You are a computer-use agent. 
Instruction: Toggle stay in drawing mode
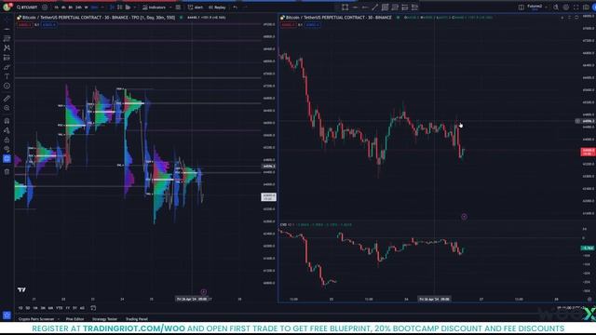pyautogui.click(x=7, y=130)
